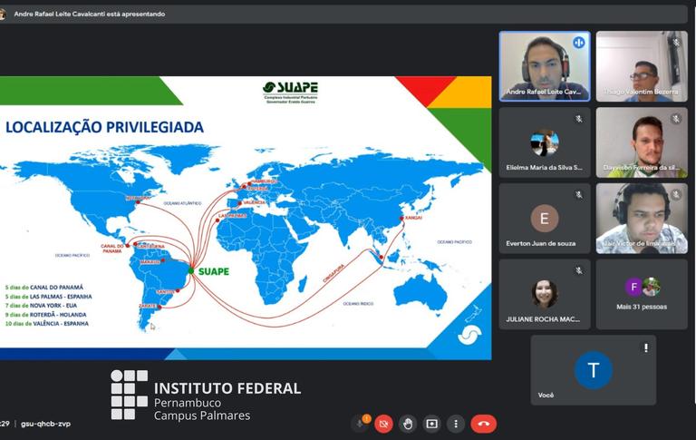Click the muted microphone button

click(x=360, y=424)
